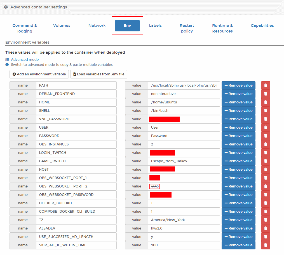This screenshot has width=284, height=255.
Task: Click Add an environment variable button
Action: coord(39,74)
